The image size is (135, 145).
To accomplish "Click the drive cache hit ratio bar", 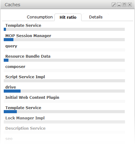I will (64, 91).
